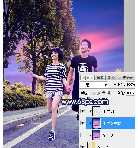This screenshot has height=148, width=138.
Task: Show the hidden 图层 3 layer
Action: point(82,135)
